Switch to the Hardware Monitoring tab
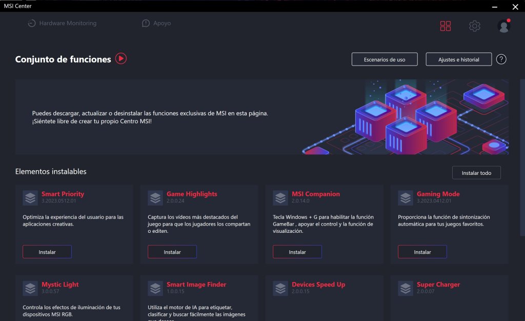Image resolution: width=525 pixels, height=321 pixels. 62,23
